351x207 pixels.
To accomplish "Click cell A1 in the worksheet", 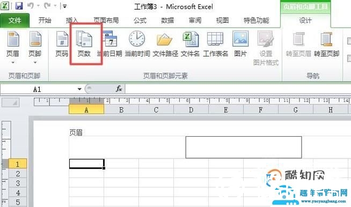I will point(86,164).
